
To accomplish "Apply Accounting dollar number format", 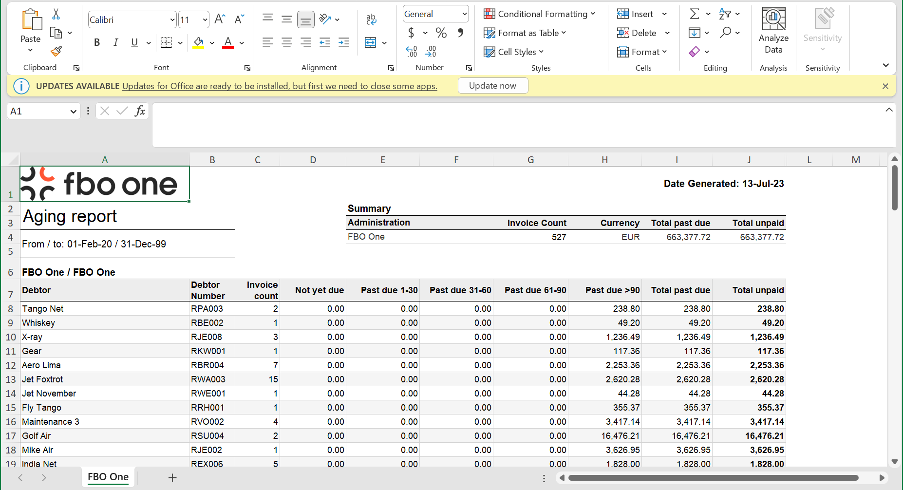I will click(411, 33).
